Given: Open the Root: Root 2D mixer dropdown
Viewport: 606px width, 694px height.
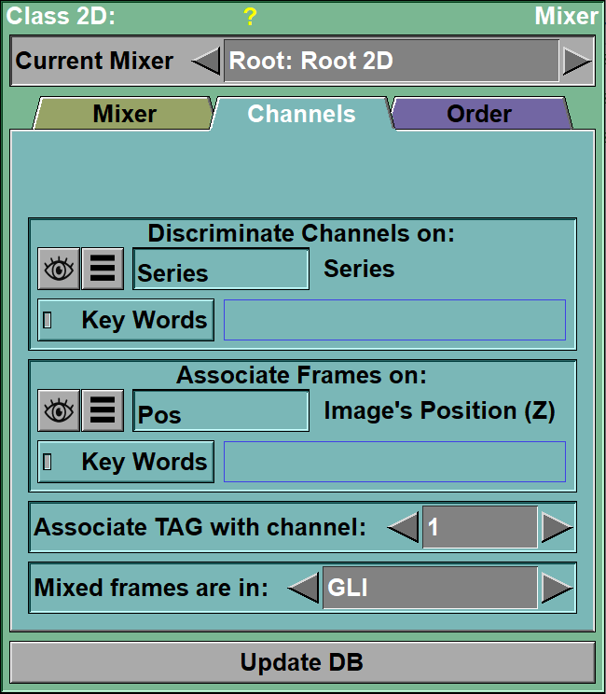Looking at the screenshot, I should pyautogui.click(x=392, y=62).
